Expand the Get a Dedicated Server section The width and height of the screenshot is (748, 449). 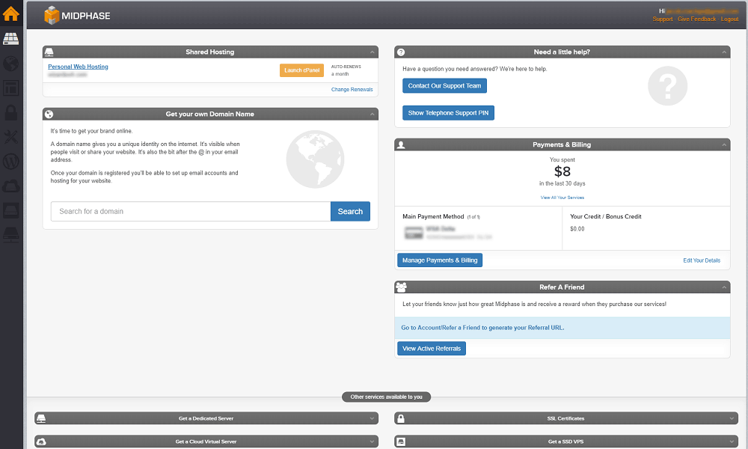click(372, 418)
